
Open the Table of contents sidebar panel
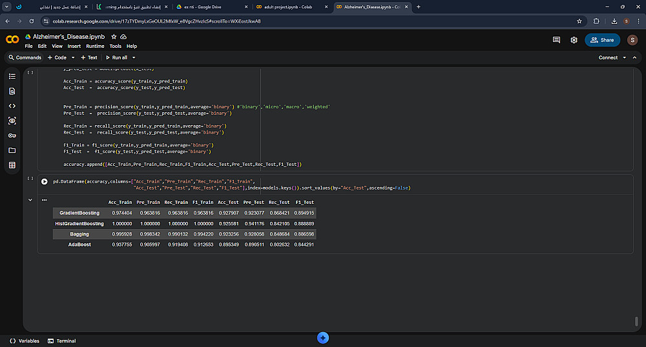(x=12, y=76)
